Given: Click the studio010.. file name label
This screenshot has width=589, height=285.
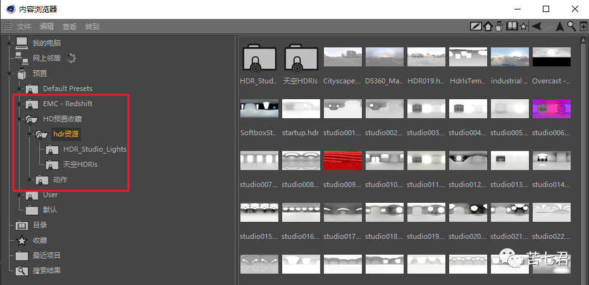Looking at the screenshot, I should click(x=384, y=185).
